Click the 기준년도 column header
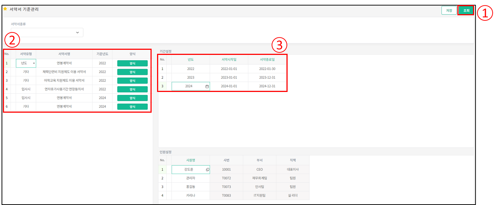The image size is (497, 205). tap(102, 54)
